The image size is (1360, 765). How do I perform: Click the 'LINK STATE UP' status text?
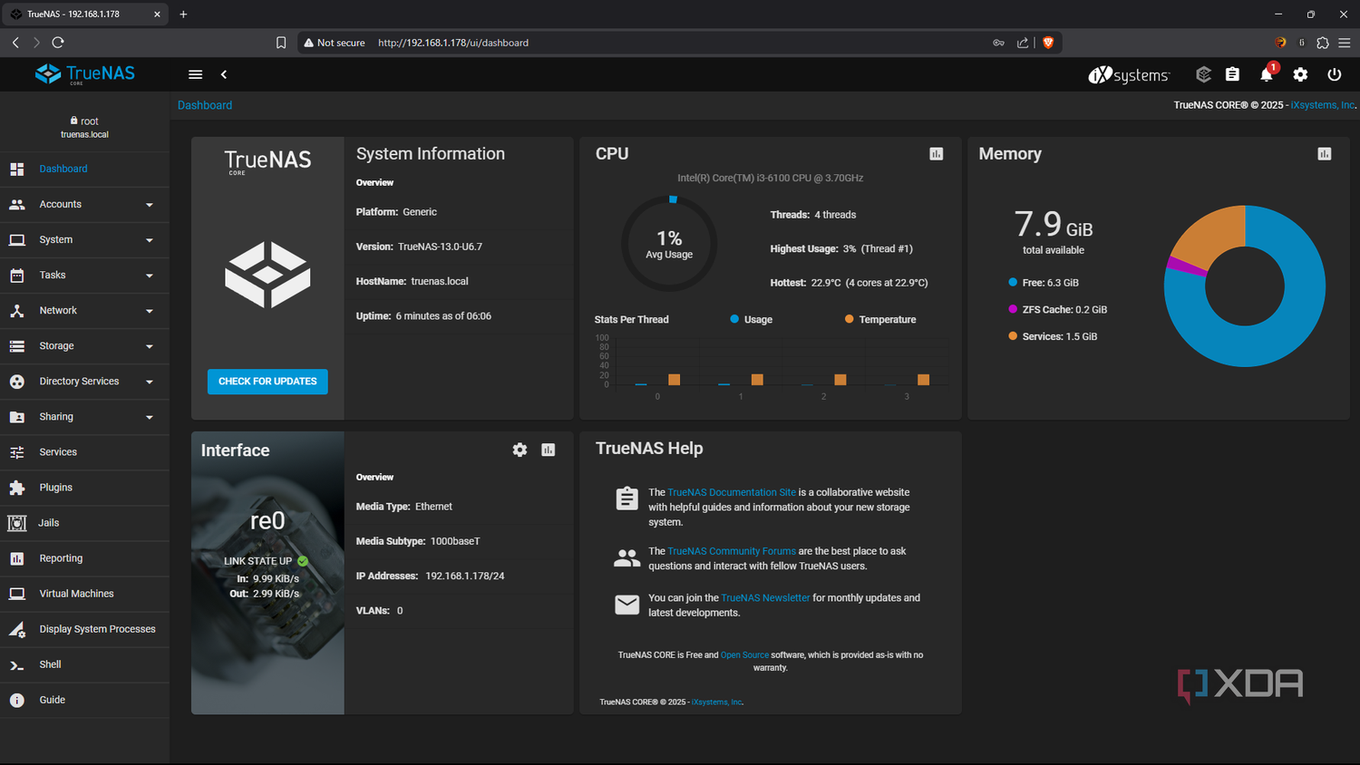coord(257,561)
